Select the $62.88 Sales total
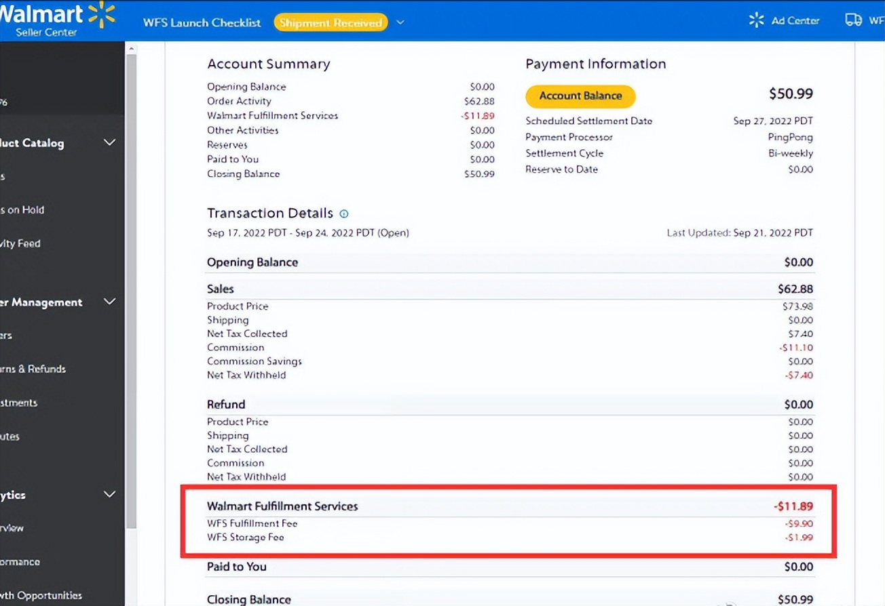The image size is (885, 606). tap(795, 289)
